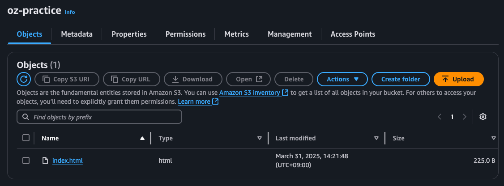This screenshot has width=504, height=186.
Task: Click the refresh objects icon
Action: pyautogui.click(x=23, y=79)
